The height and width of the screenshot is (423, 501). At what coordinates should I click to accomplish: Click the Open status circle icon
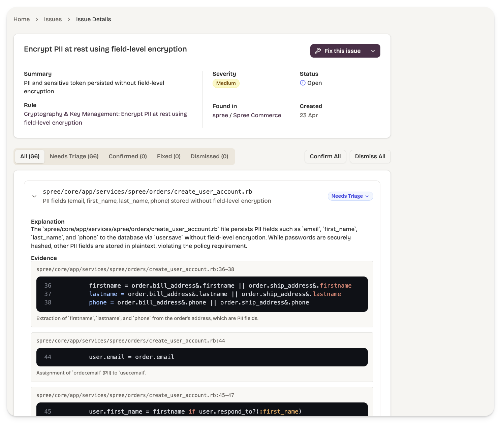(x=303, y=83)
